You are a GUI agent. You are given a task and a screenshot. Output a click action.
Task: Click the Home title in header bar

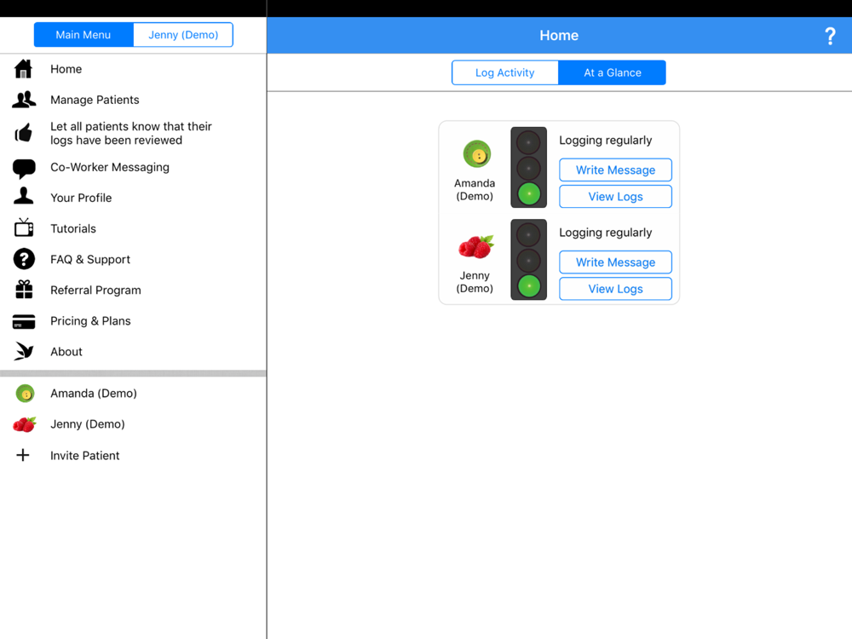559,35
